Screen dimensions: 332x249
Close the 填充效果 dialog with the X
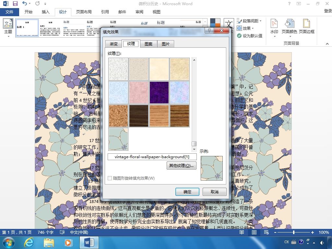click(221, 30)
